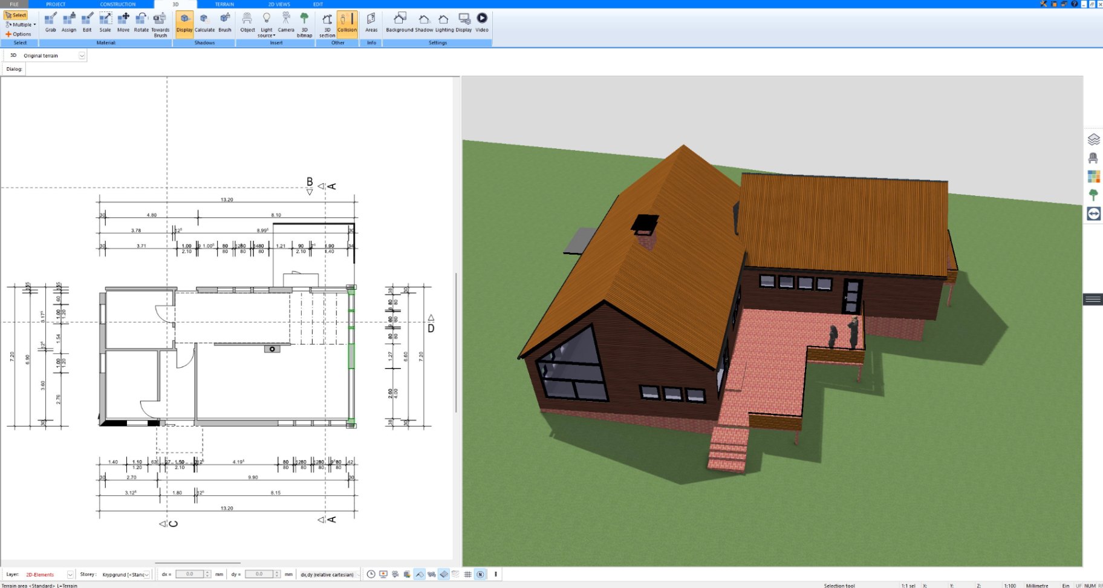
Task: Expand the Multiple selection dropdown
Action: (21, 25)
